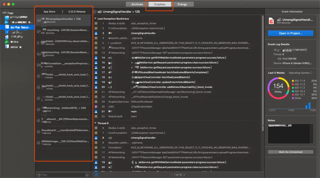Screen dimensions: 320x178
Task: Click frame 4 _sigtramp library icon
Action: click(x=96, y=38)
